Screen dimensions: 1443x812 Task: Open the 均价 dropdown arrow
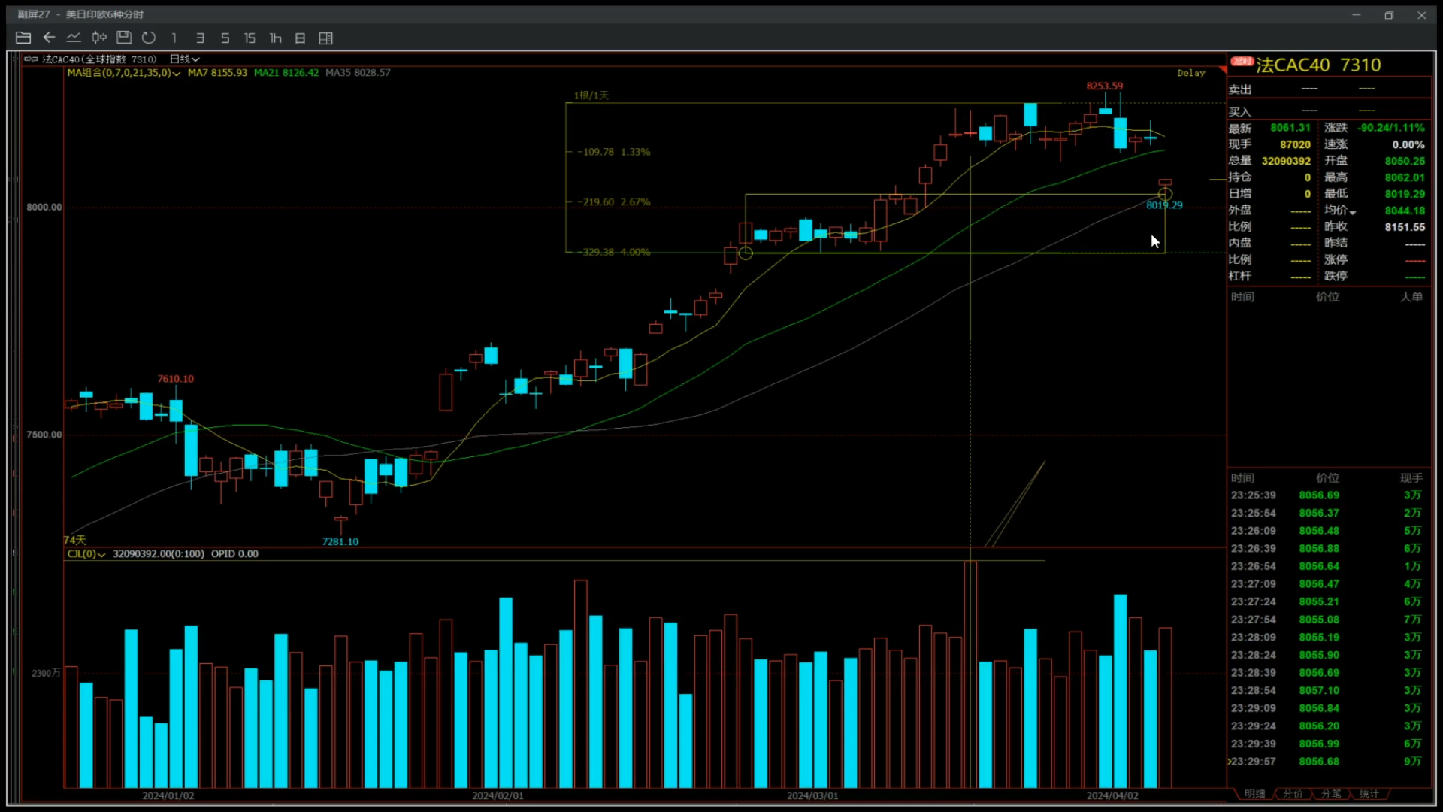point(1353,211)
